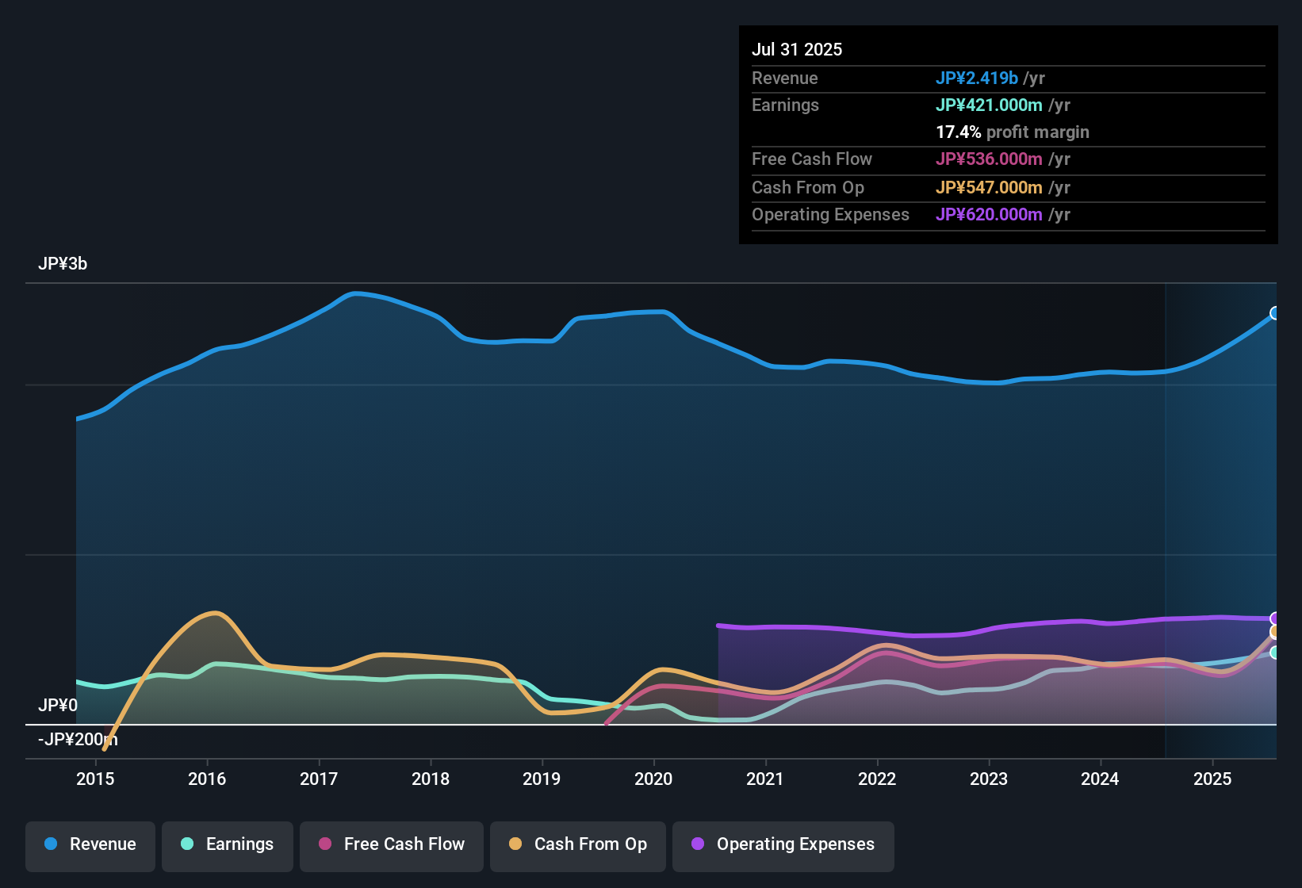Screen dimensions: 1302x888
Task: Select the Earnings endpoint marker on chart
Action: [x=1275, y=653]
